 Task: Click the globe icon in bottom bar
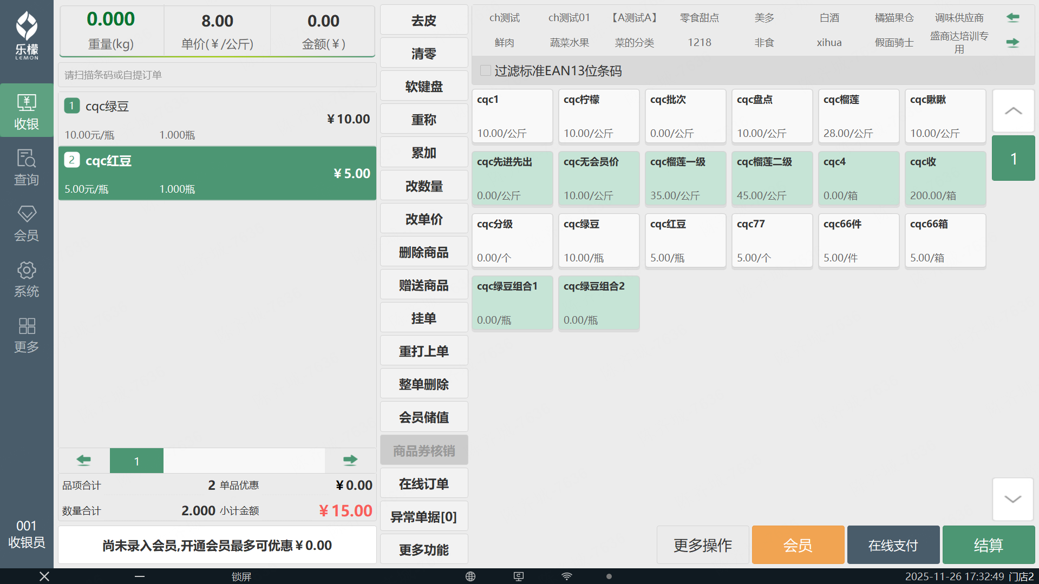pyautogui.click(x=471, y=576)
